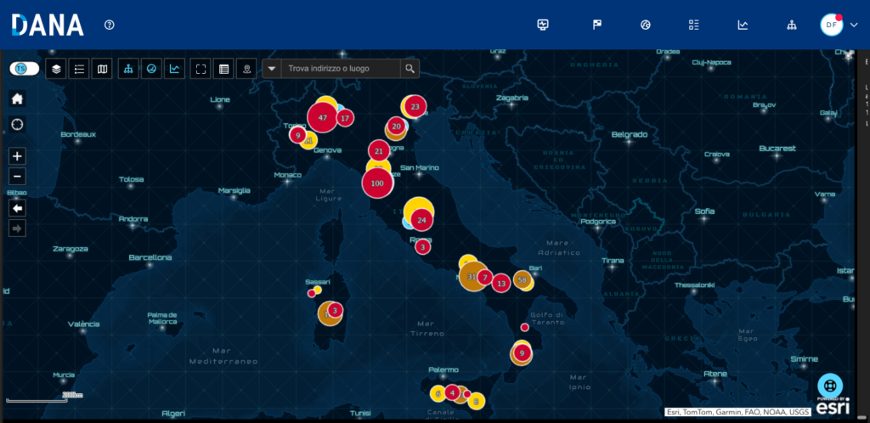The height and width of the screenshot is (423, 870).
Task: Expand the DF user account chevron
Action: click(854, 25)
